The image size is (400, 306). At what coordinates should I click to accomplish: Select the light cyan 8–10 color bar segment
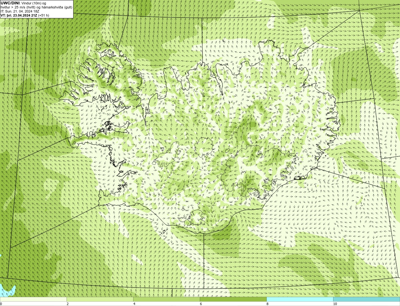(x=300, y=299)
